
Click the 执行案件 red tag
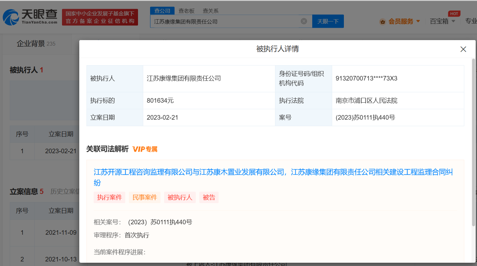(x=109, y=197)
